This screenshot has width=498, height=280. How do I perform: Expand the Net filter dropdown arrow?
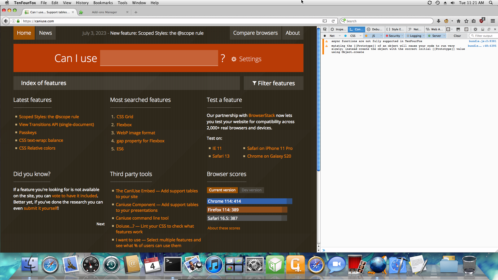(340, 36)
